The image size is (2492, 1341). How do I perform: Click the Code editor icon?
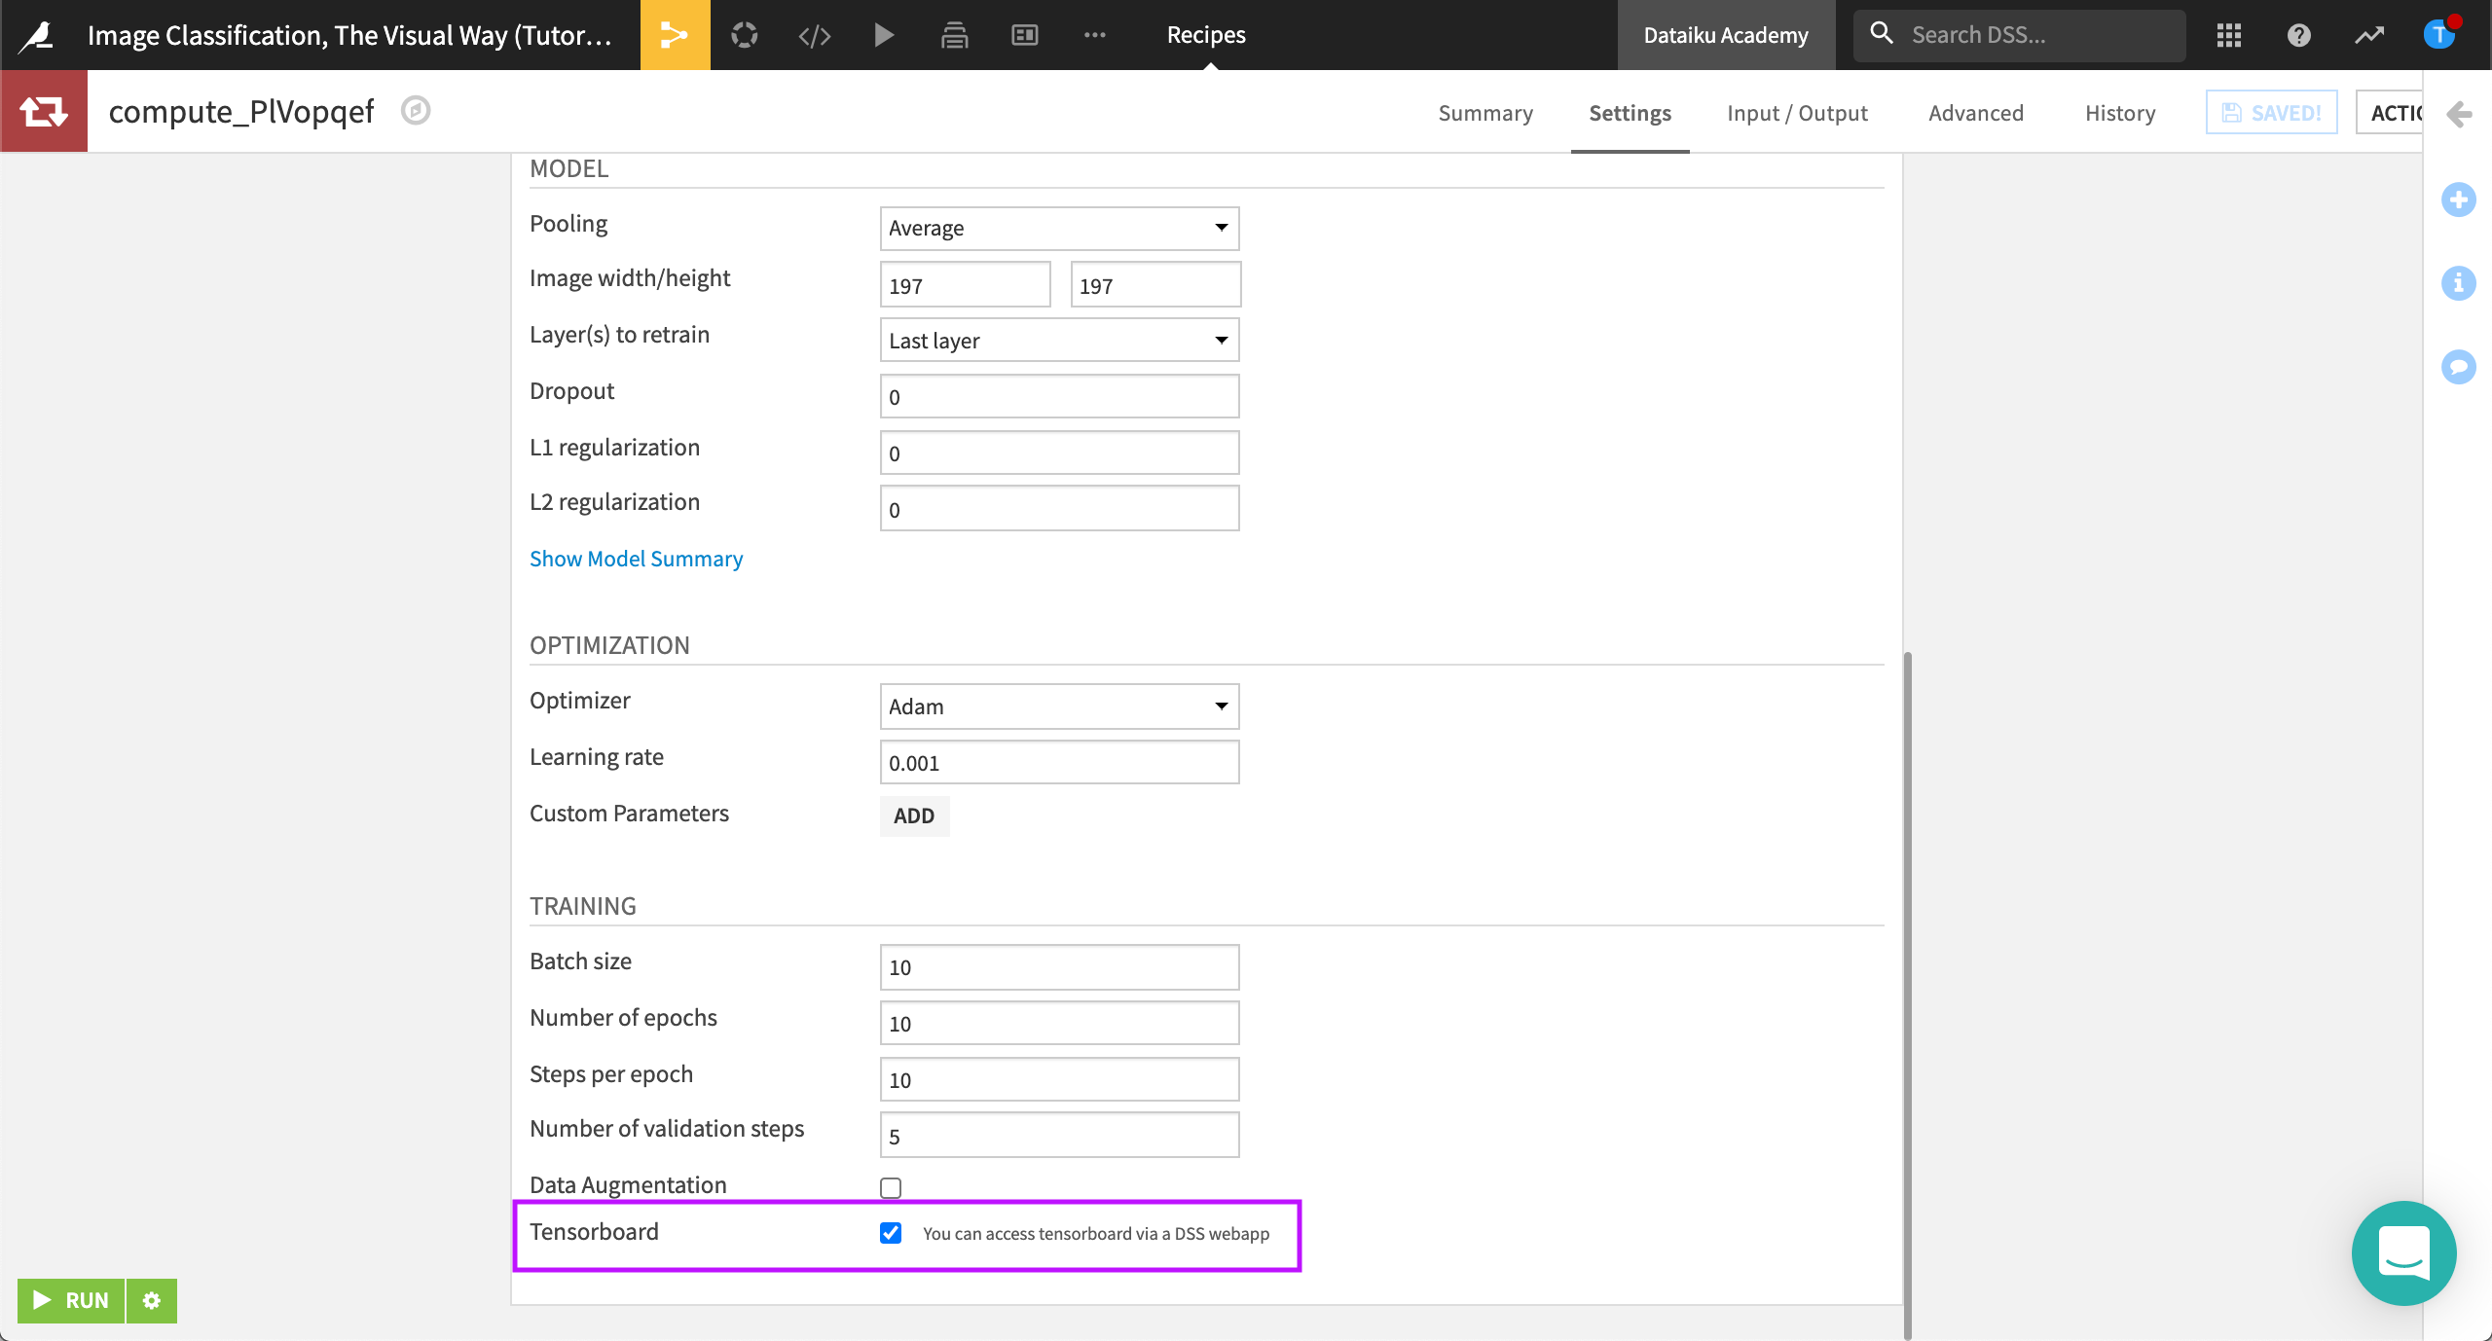(816, 35)
